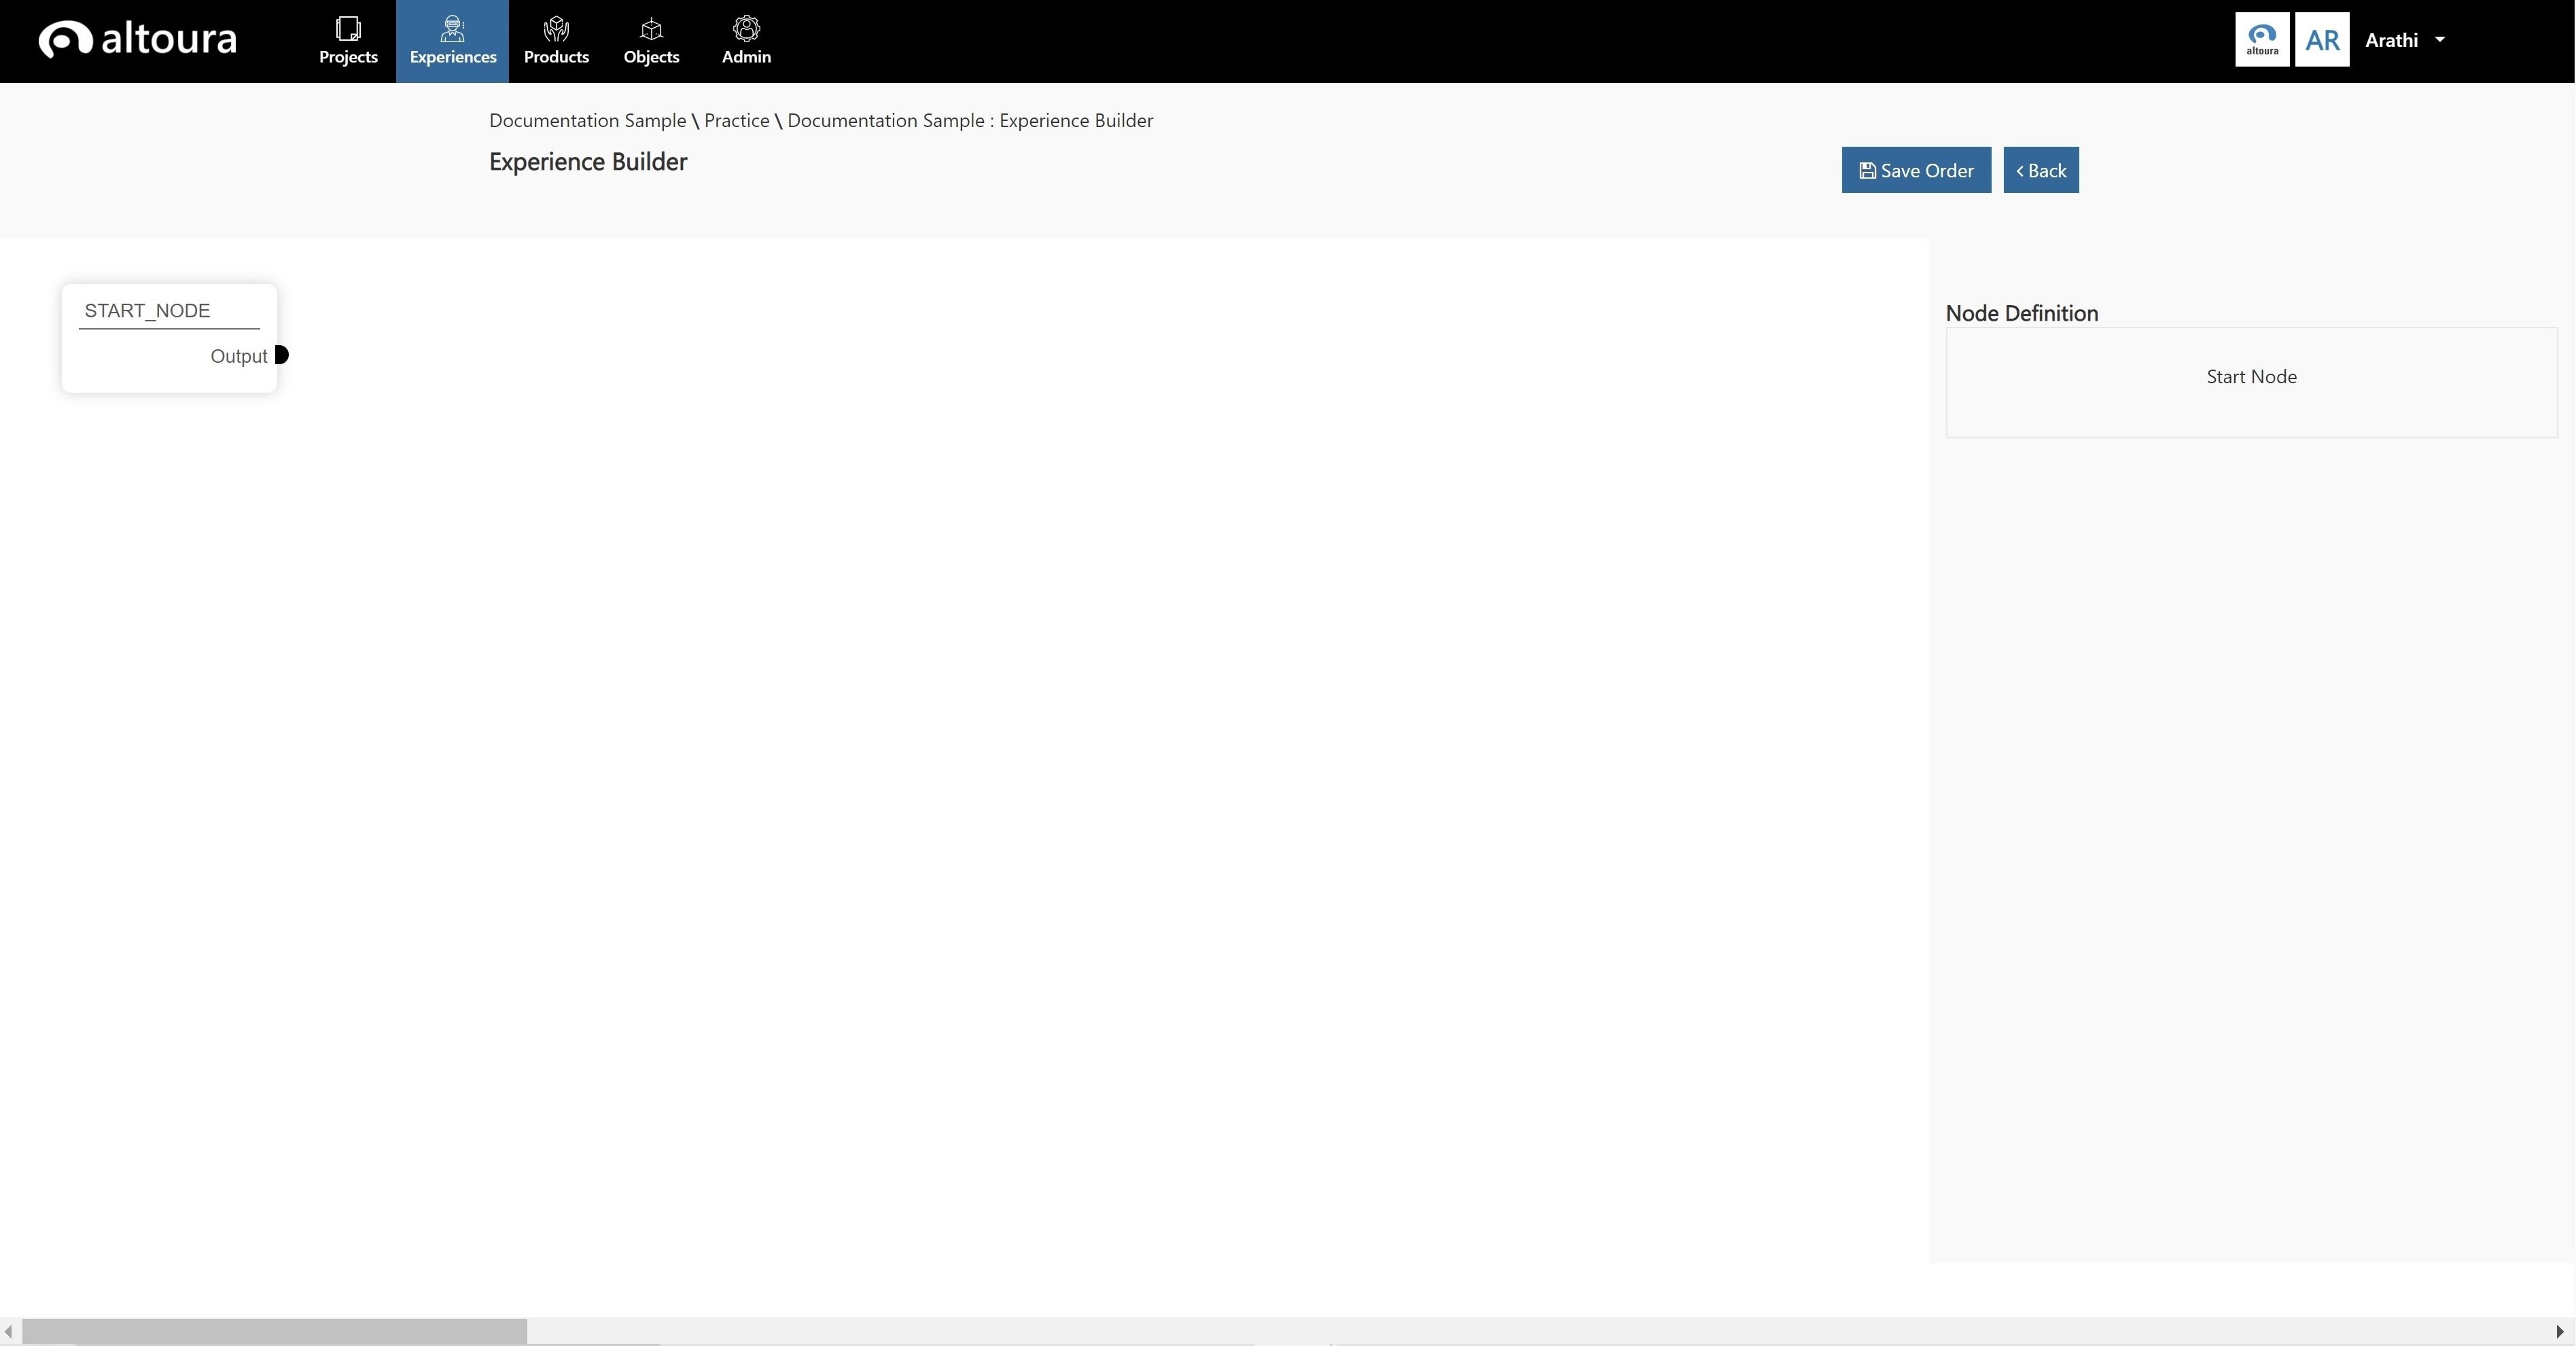
Task: Click the Experience Builder page title
Action: tap(588, 162)
